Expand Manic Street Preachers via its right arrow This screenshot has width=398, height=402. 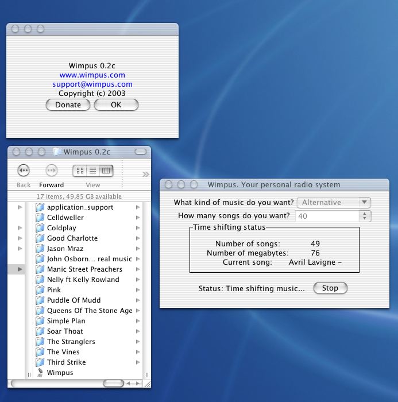point(138,269)
